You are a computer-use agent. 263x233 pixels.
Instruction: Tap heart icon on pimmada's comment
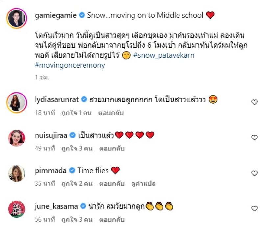(254, 173)
